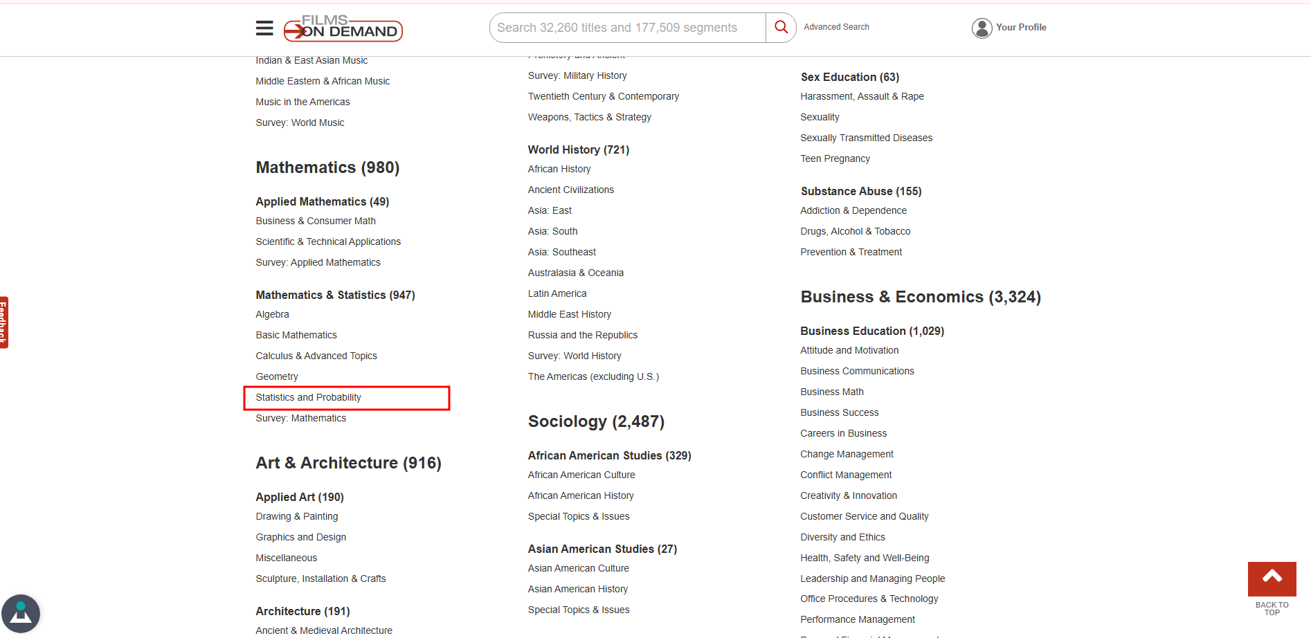
Task: Open the Your Profile avatar icon
Action: tap(982, 28)
